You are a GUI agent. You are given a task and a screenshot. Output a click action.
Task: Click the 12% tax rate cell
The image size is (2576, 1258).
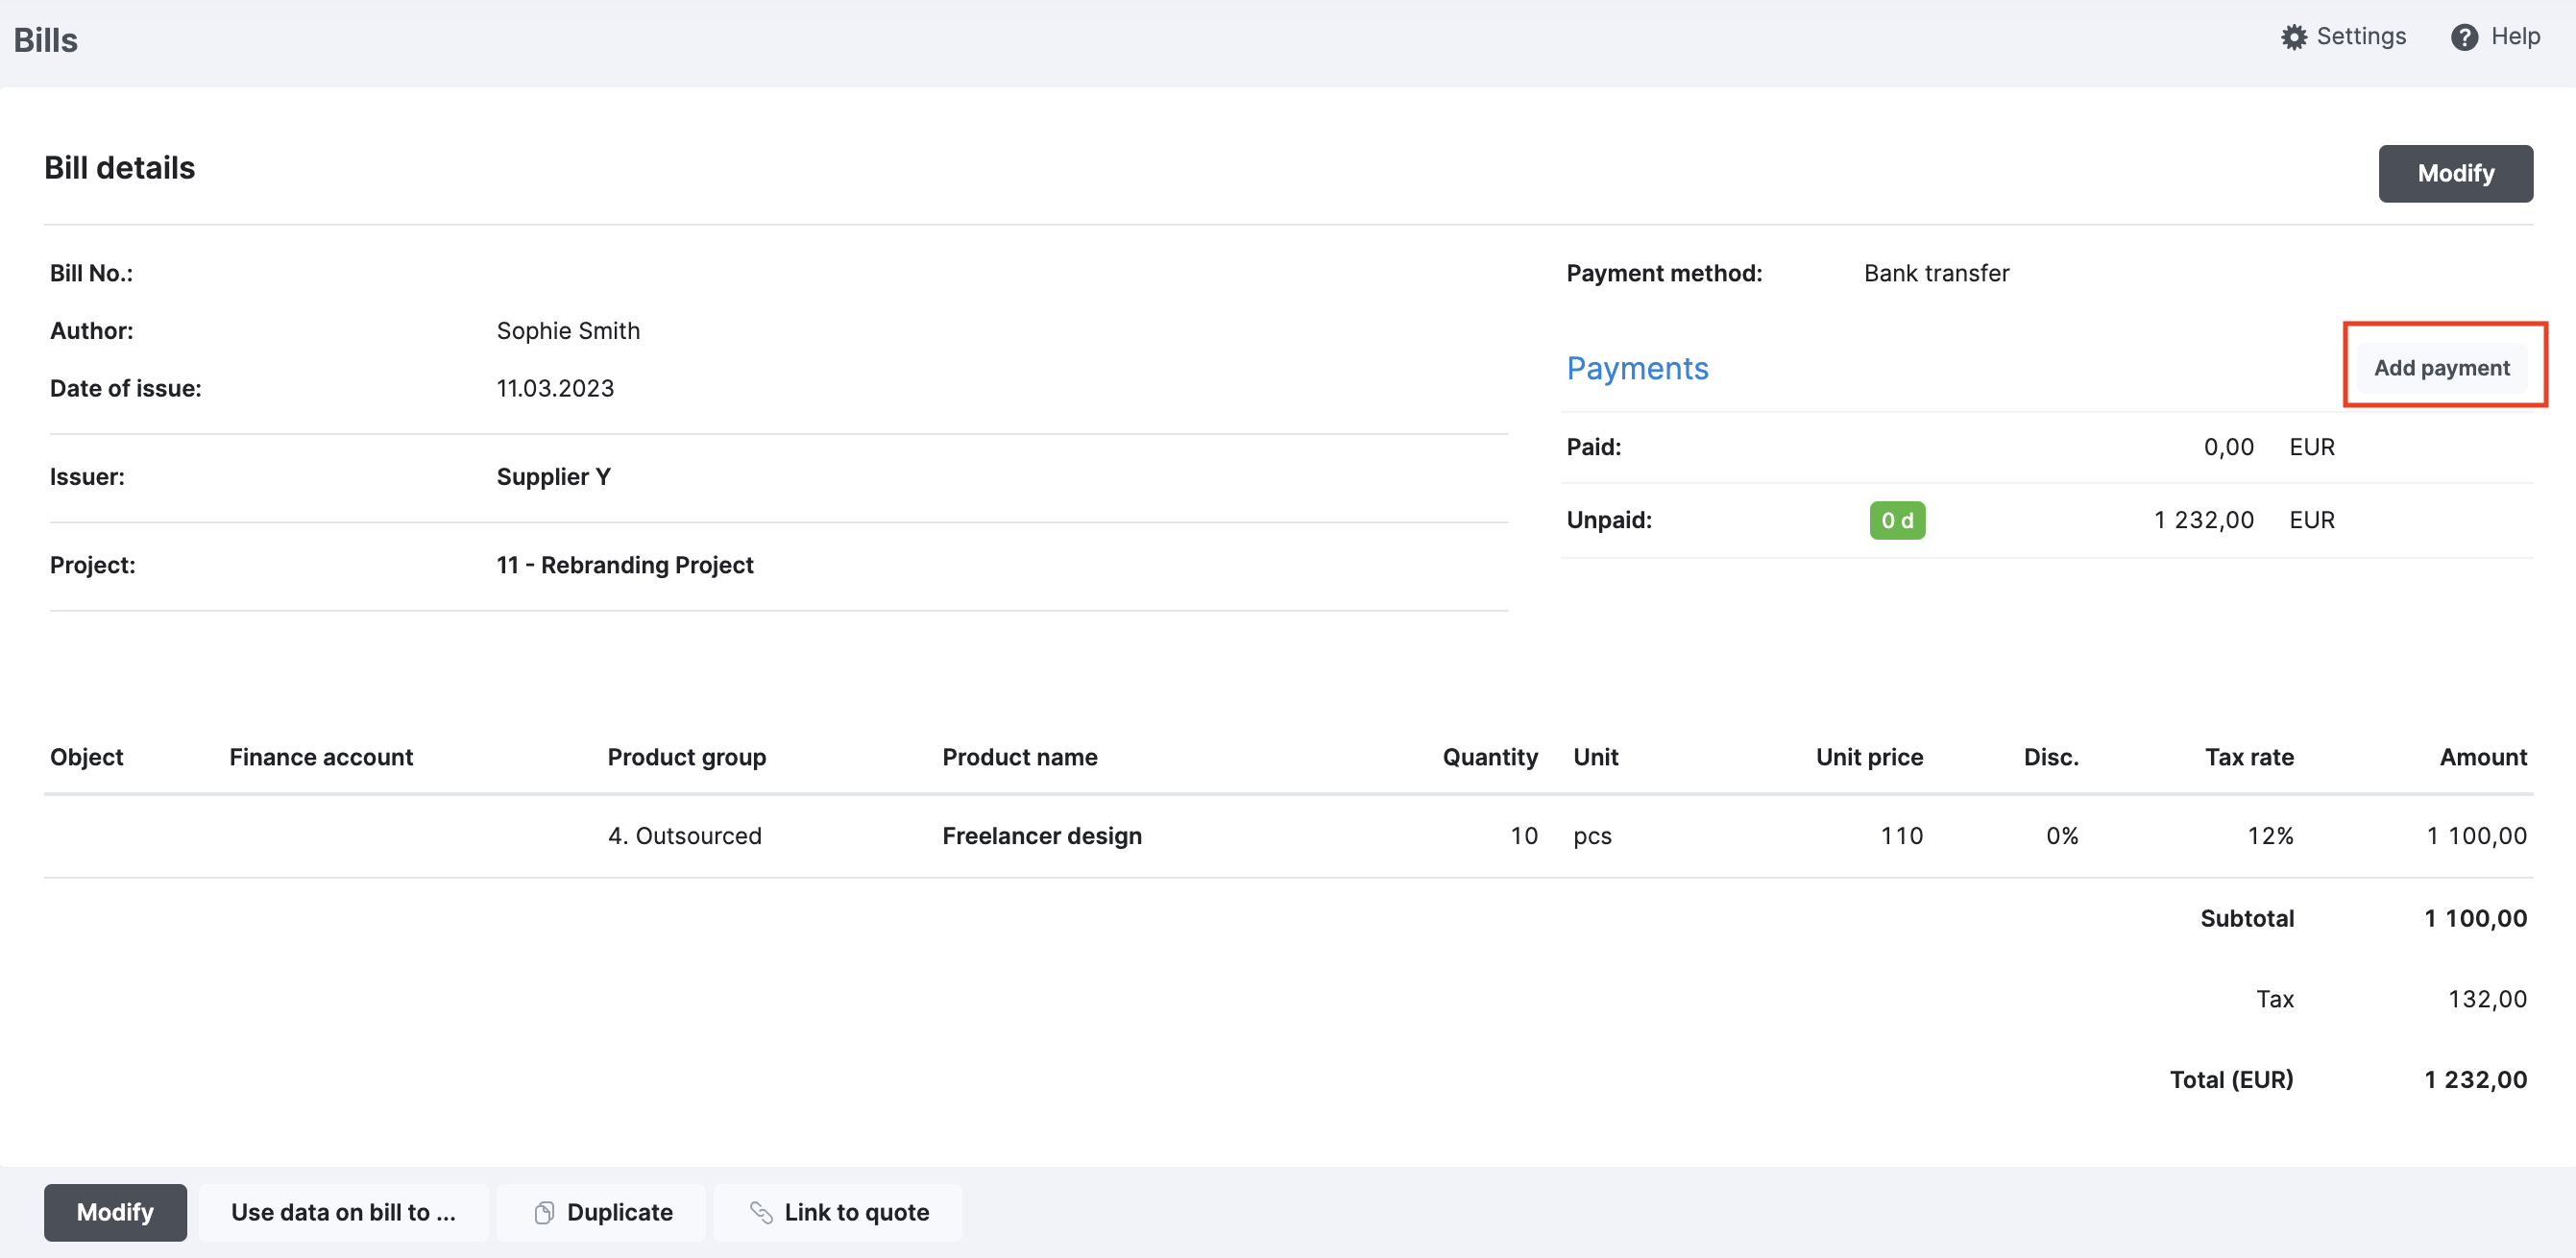click(2270, 835)
